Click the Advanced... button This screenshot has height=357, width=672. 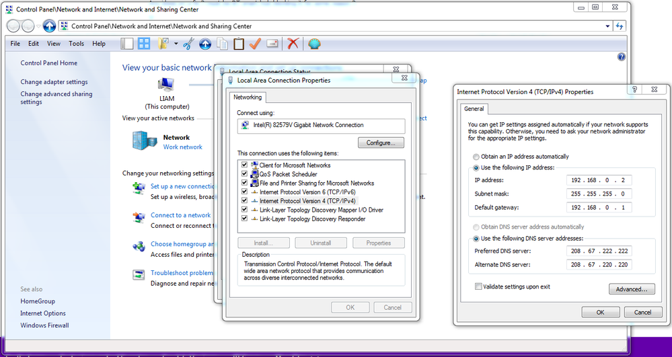coord(632,289)
